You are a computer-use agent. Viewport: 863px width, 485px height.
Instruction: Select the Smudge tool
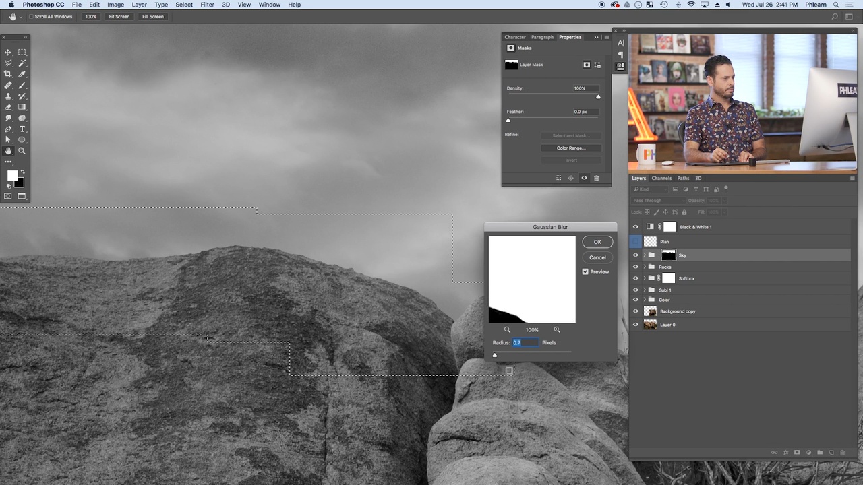(8, 118)
